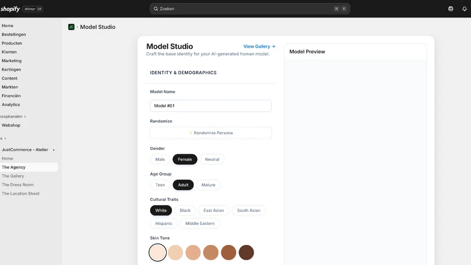Click the Randomize Persona button

[x=211, y=133]
